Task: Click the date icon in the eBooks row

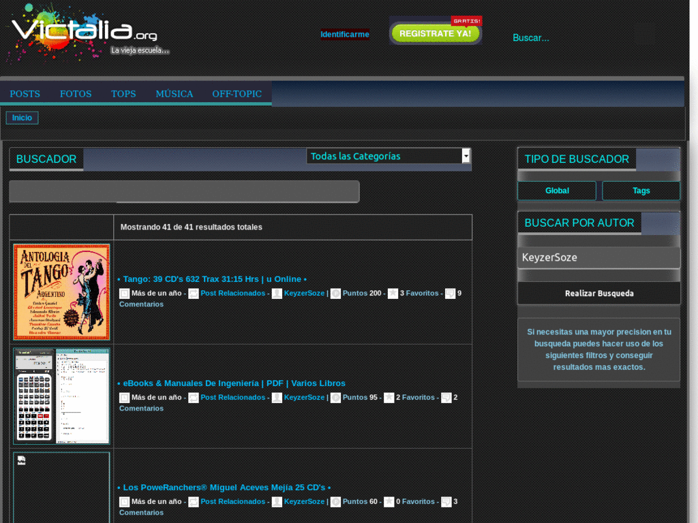Action: (124, 398)
